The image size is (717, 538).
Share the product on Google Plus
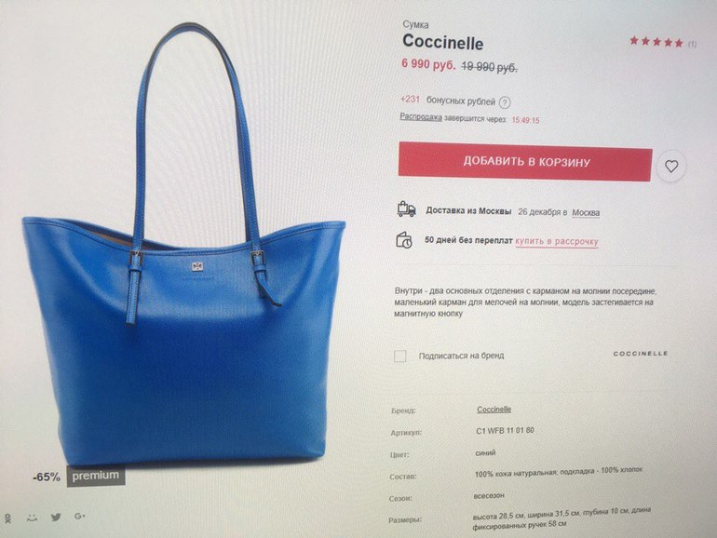(x=80, y=516)
